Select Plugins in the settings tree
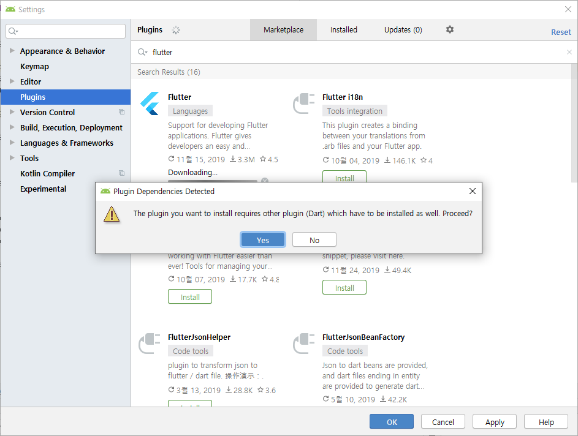This screenshot has height=436, width=578. click(x=66, y=97)
